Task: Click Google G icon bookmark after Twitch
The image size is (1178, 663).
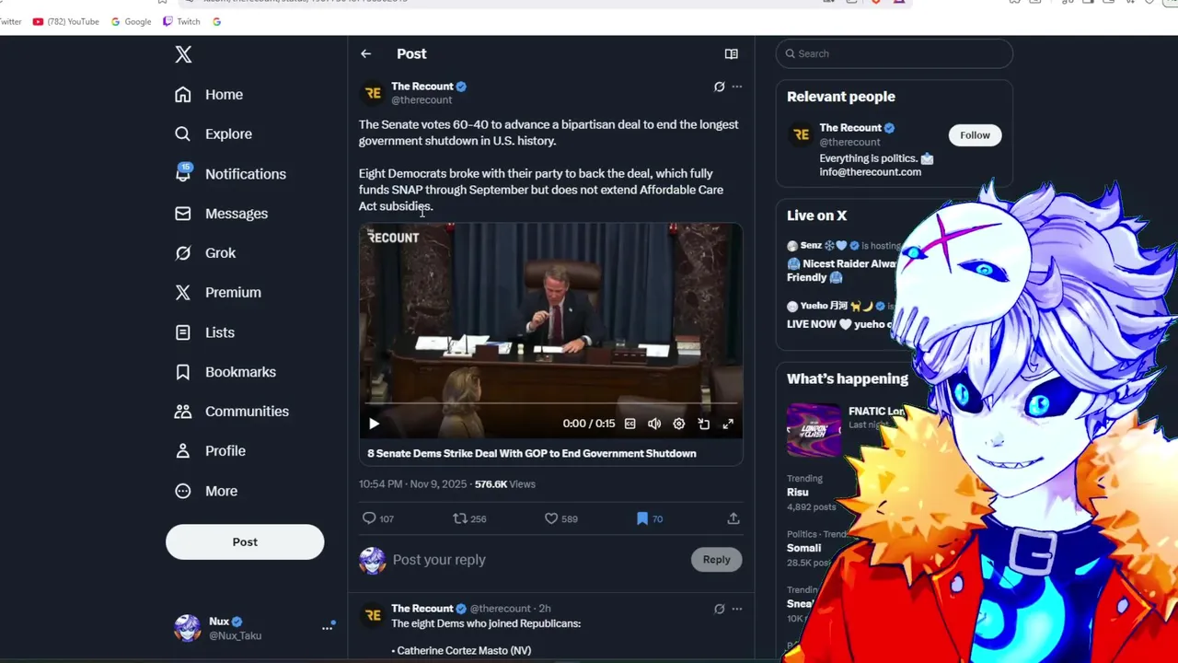Action: pos(216,21)
